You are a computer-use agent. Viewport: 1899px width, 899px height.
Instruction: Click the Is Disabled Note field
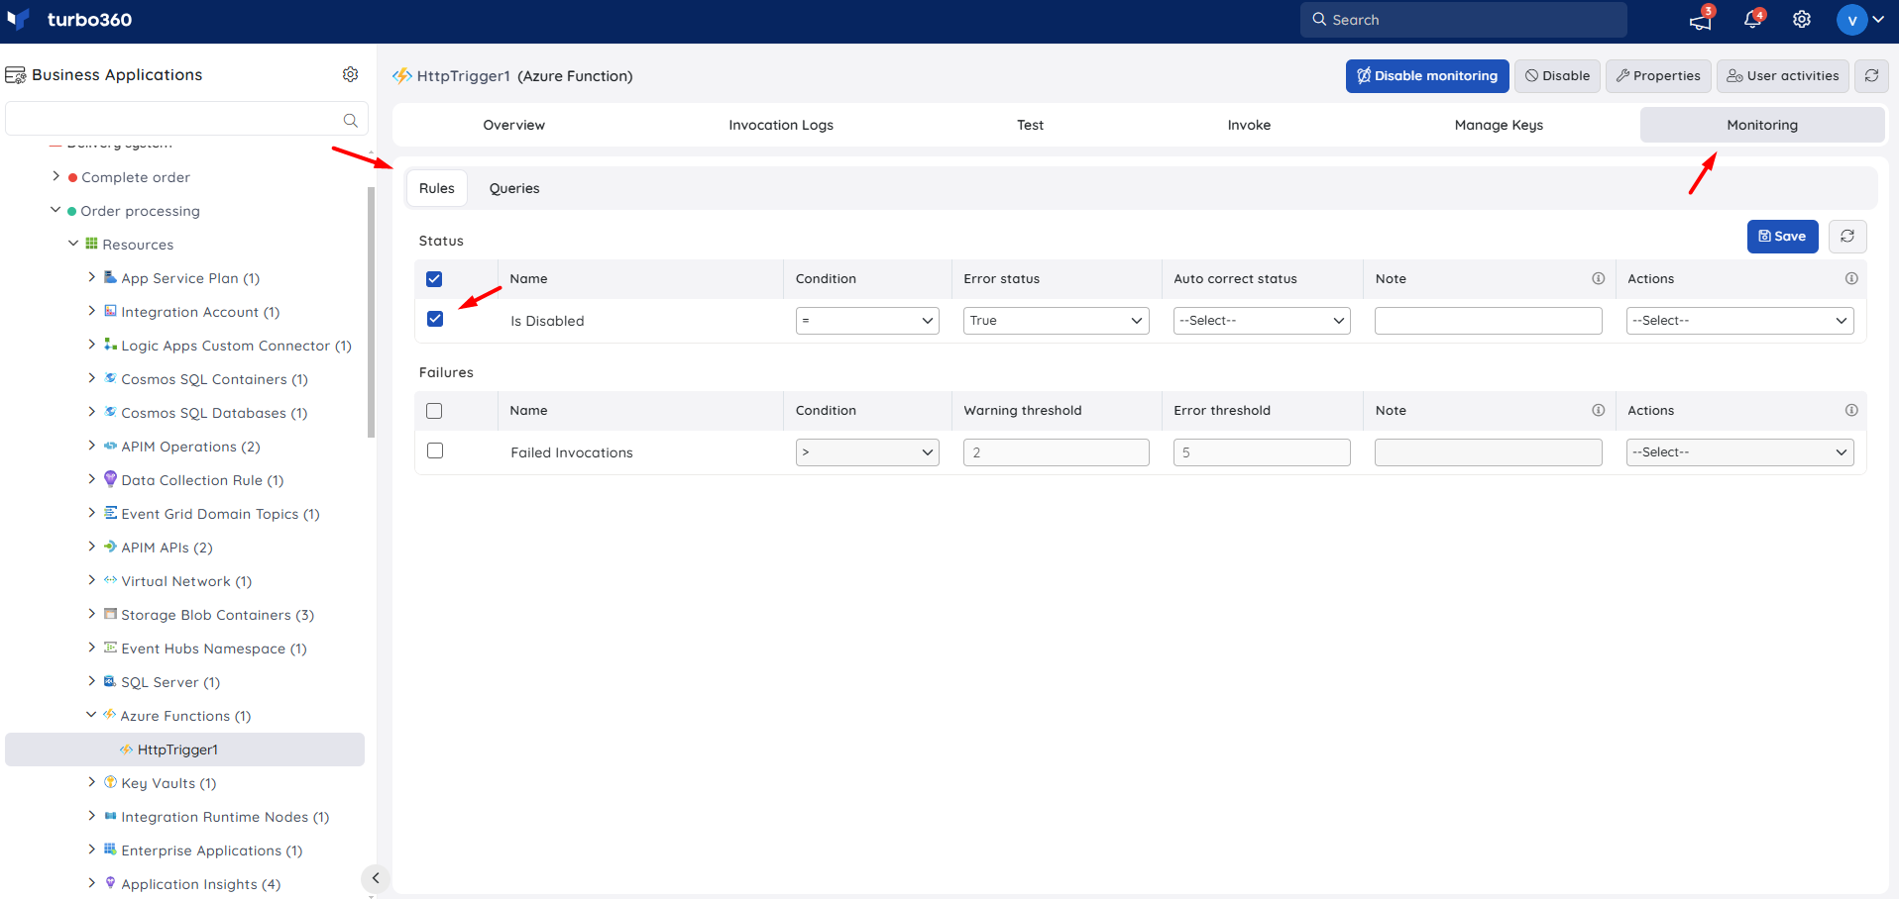point(1489,321)
